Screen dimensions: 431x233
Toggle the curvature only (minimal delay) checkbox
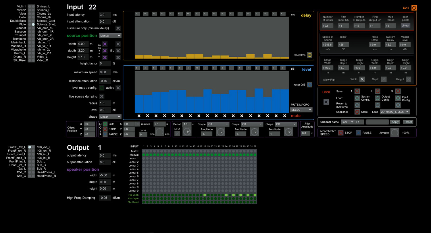coord(118,28)
